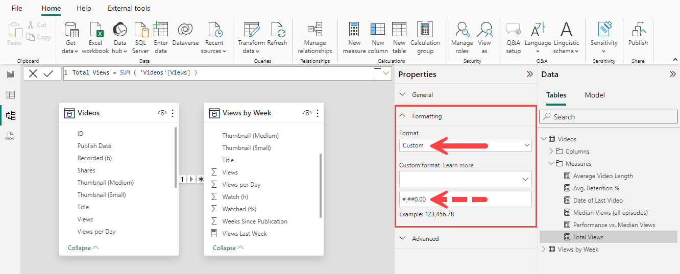Open the Format dropdown showing Custom
This screenshot has height=274, width=680.
[x=466, y=145]
